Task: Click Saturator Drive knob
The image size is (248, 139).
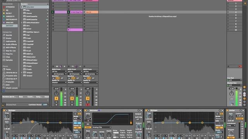Action: [x=88, y=117]
